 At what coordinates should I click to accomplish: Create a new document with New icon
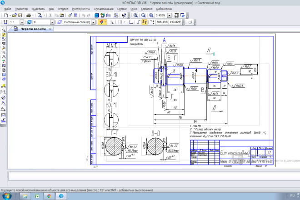[6, 15]
